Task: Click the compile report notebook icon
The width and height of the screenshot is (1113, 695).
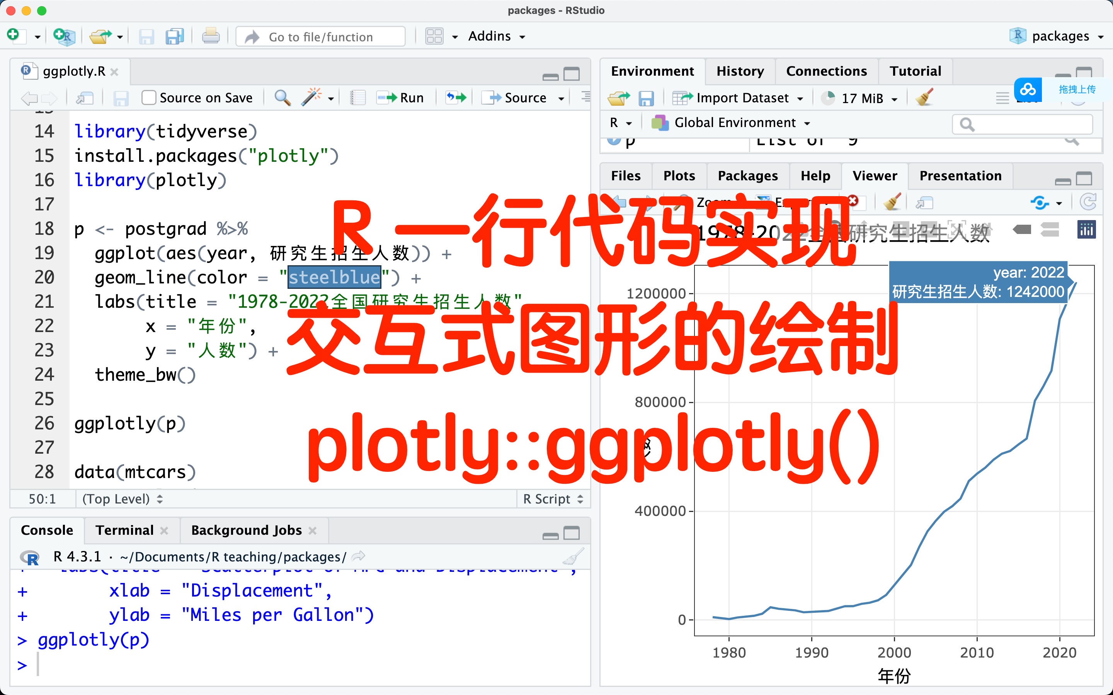Action: (357, 98)
